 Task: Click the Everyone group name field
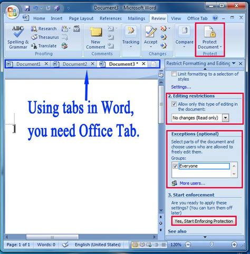204,166
